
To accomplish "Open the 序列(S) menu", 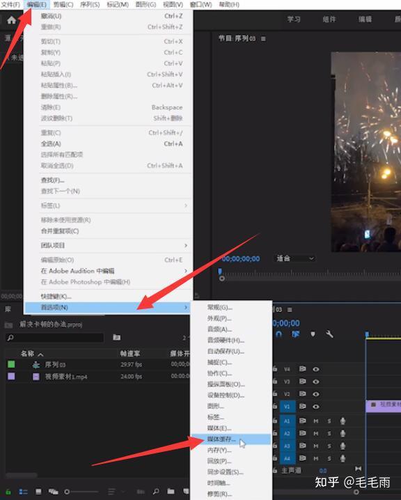I will [90, 4].
